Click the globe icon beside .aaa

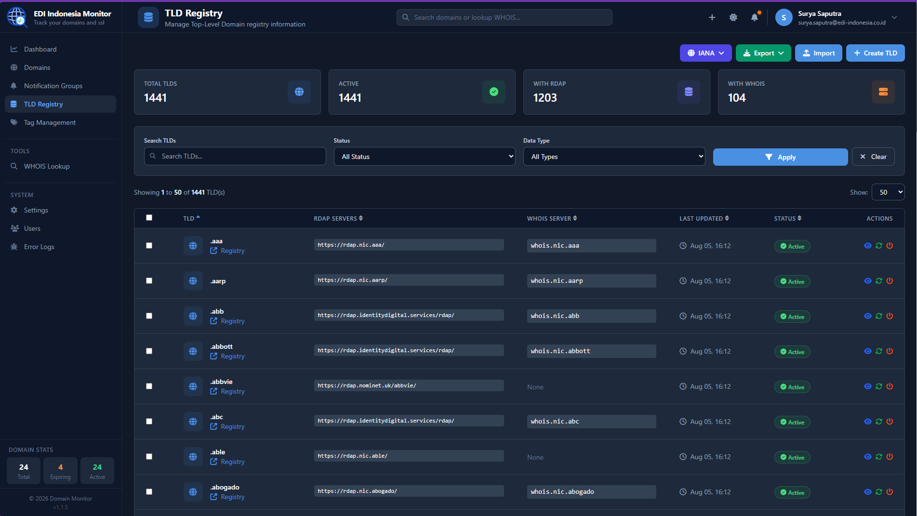pyautogui.click(x=193, y=246)
